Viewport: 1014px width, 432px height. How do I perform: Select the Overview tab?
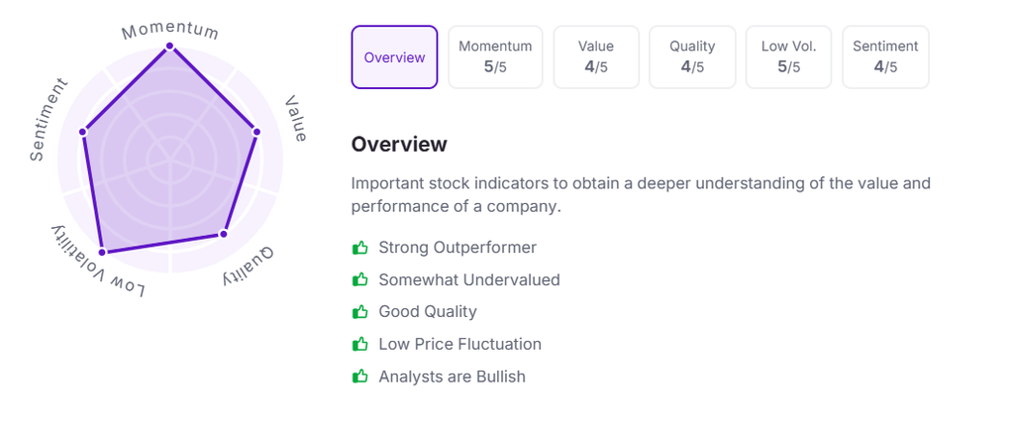coord(394,57)
